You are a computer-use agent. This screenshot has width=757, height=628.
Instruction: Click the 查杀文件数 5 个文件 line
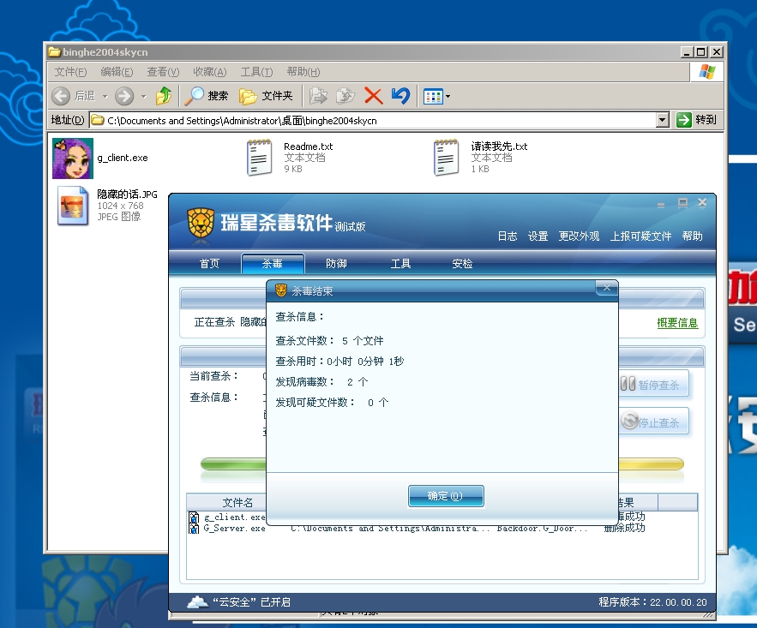329,340
